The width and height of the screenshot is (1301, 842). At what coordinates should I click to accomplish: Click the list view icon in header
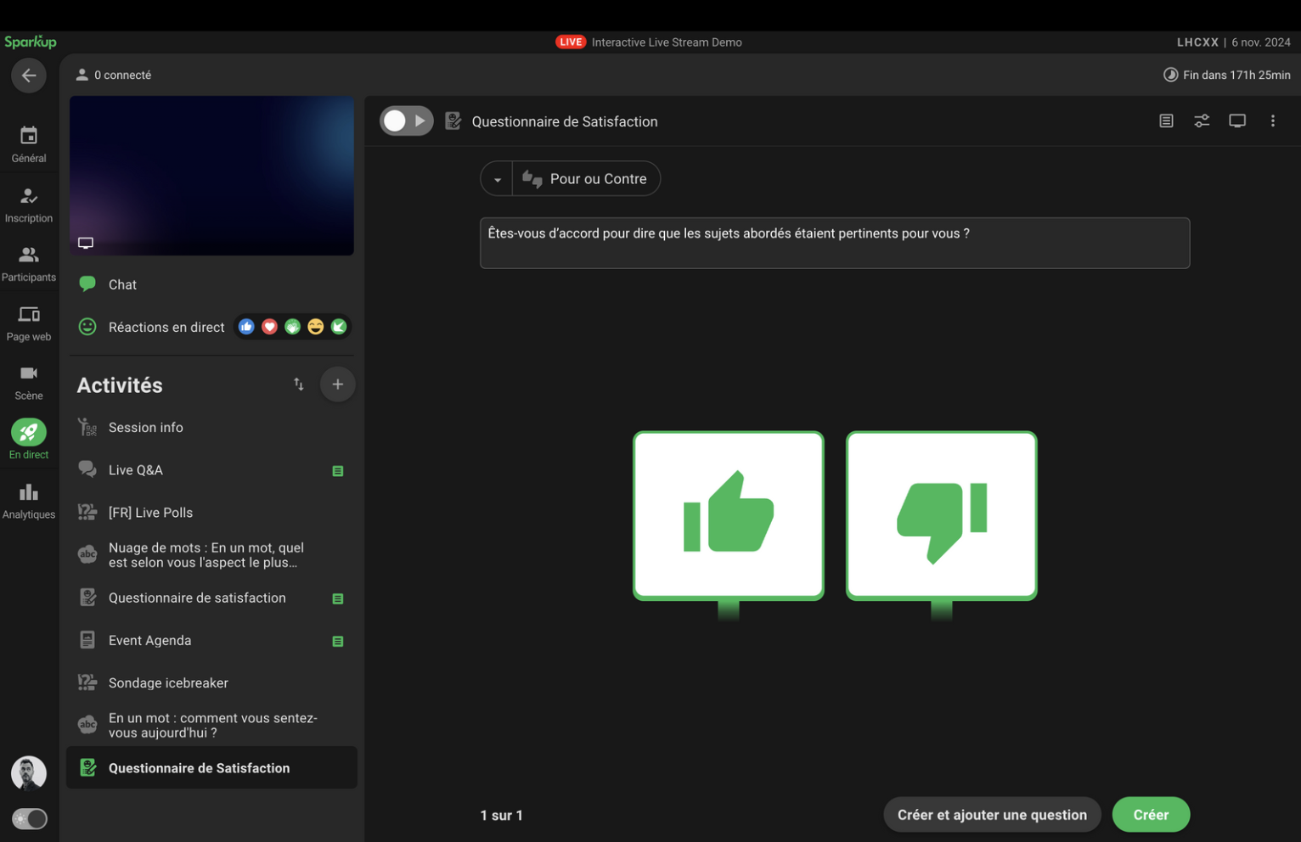click(1166, 121)
